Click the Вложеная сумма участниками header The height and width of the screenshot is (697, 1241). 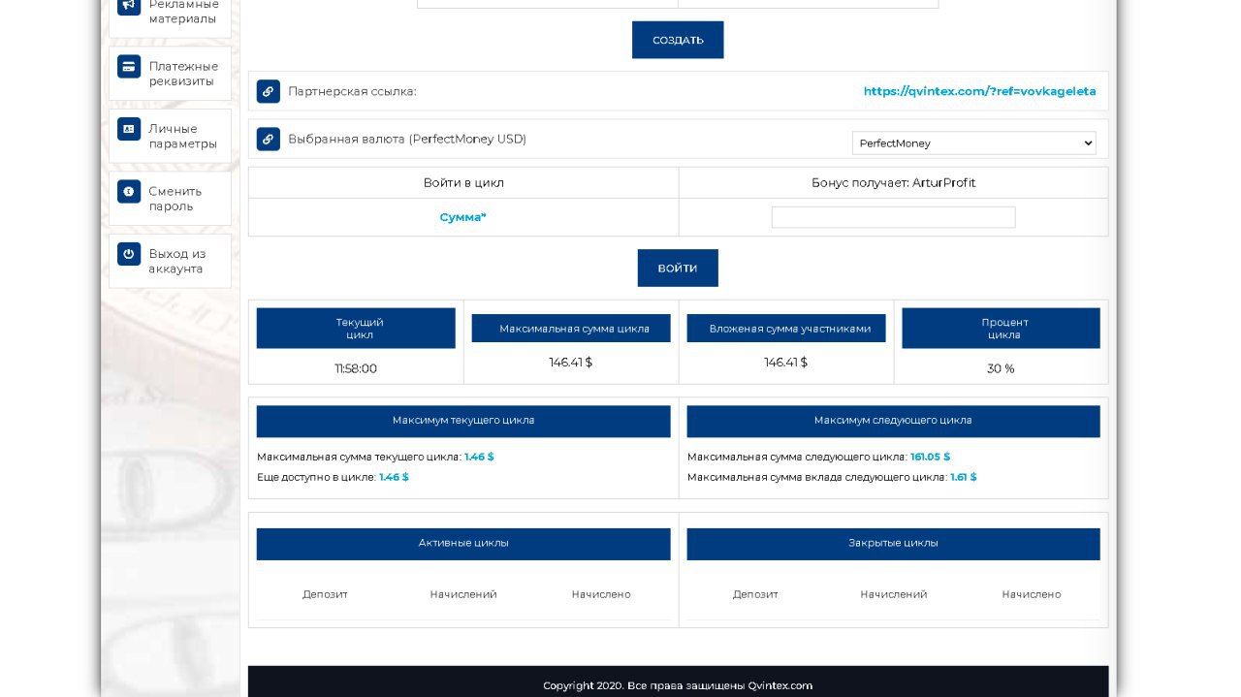click(786, 329)
